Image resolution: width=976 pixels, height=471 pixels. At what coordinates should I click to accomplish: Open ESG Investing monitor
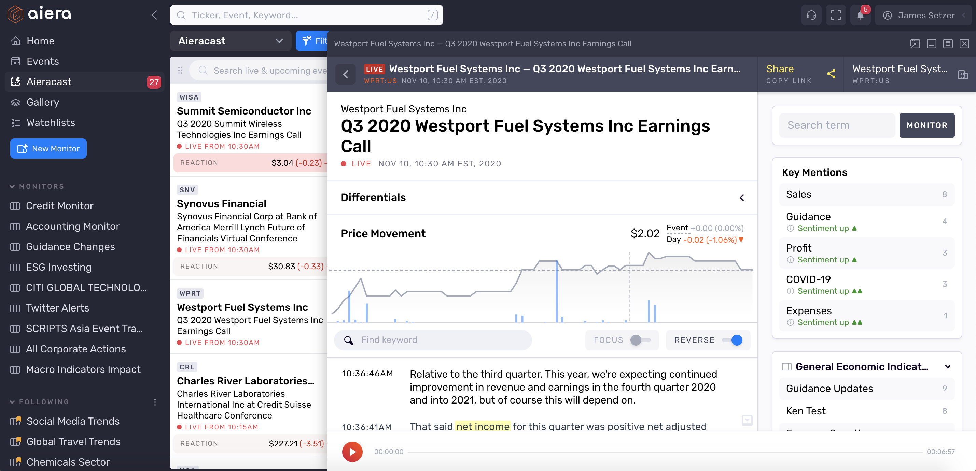point(51,267)
